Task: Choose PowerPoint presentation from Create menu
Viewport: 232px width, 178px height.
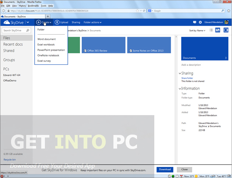Action: click(x=51, y=50)
